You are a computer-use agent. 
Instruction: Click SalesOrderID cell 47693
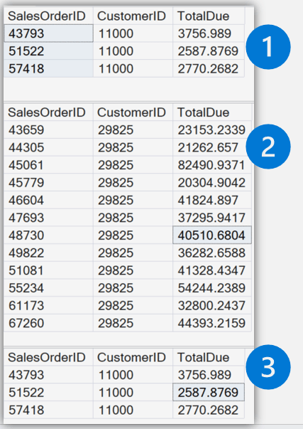(x=48, y=218)
